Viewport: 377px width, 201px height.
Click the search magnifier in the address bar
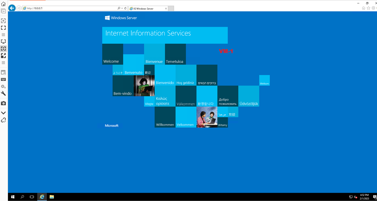[x=119, y=8]
